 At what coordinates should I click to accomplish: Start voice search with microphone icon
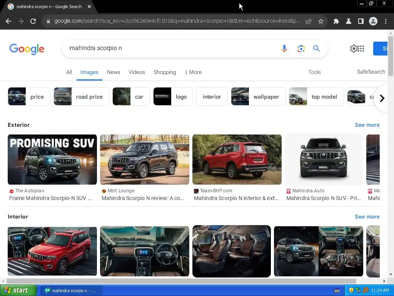(x=284, y=48)
